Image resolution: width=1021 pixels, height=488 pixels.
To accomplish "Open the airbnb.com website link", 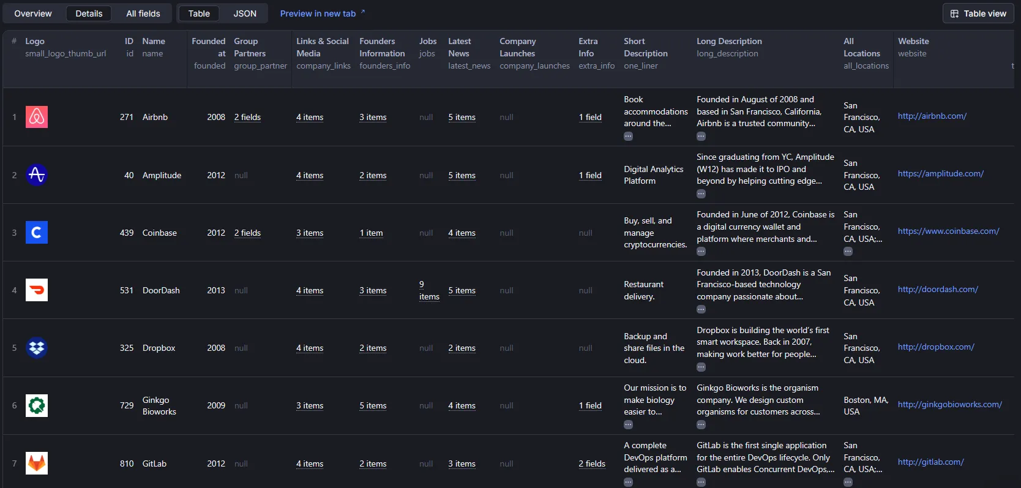I will (x=932, y=116).
